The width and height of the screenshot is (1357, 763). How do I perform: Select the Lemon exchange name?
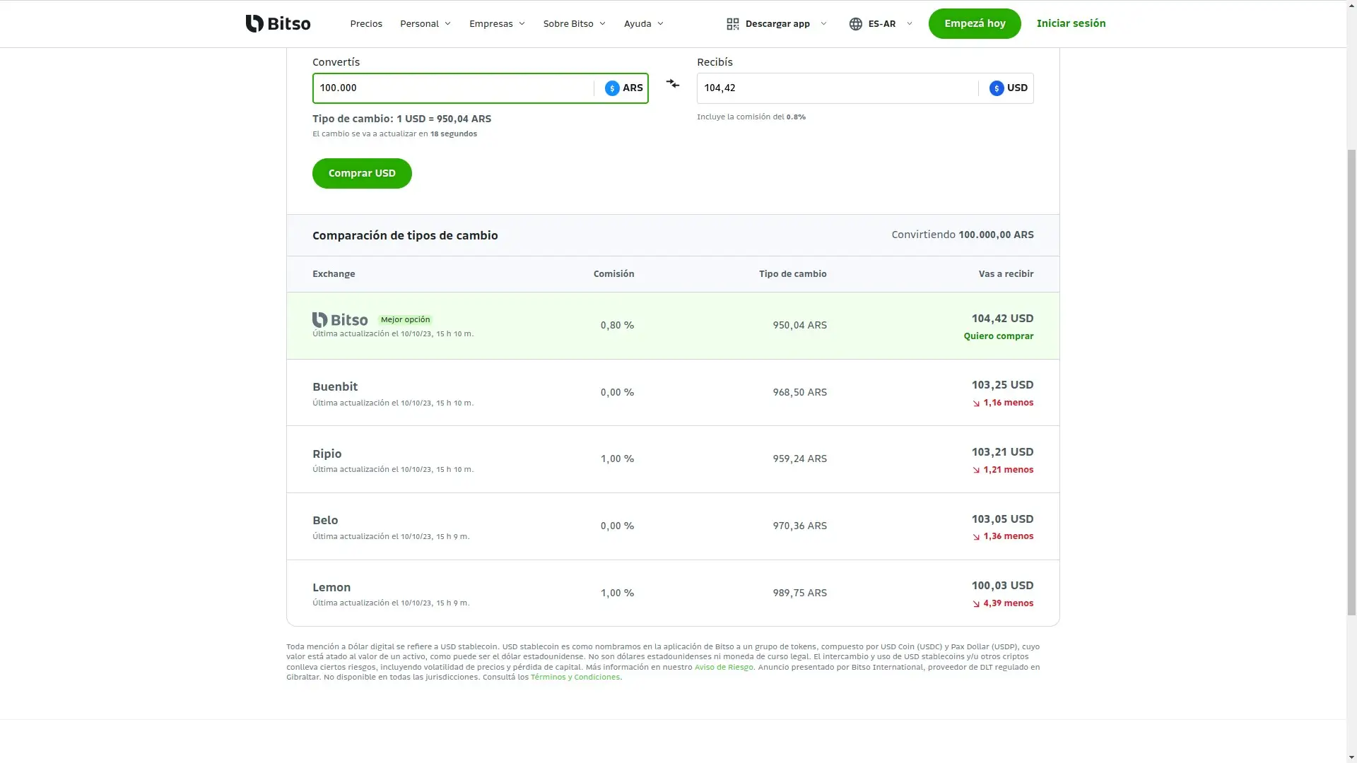click(x=331, y=587)
